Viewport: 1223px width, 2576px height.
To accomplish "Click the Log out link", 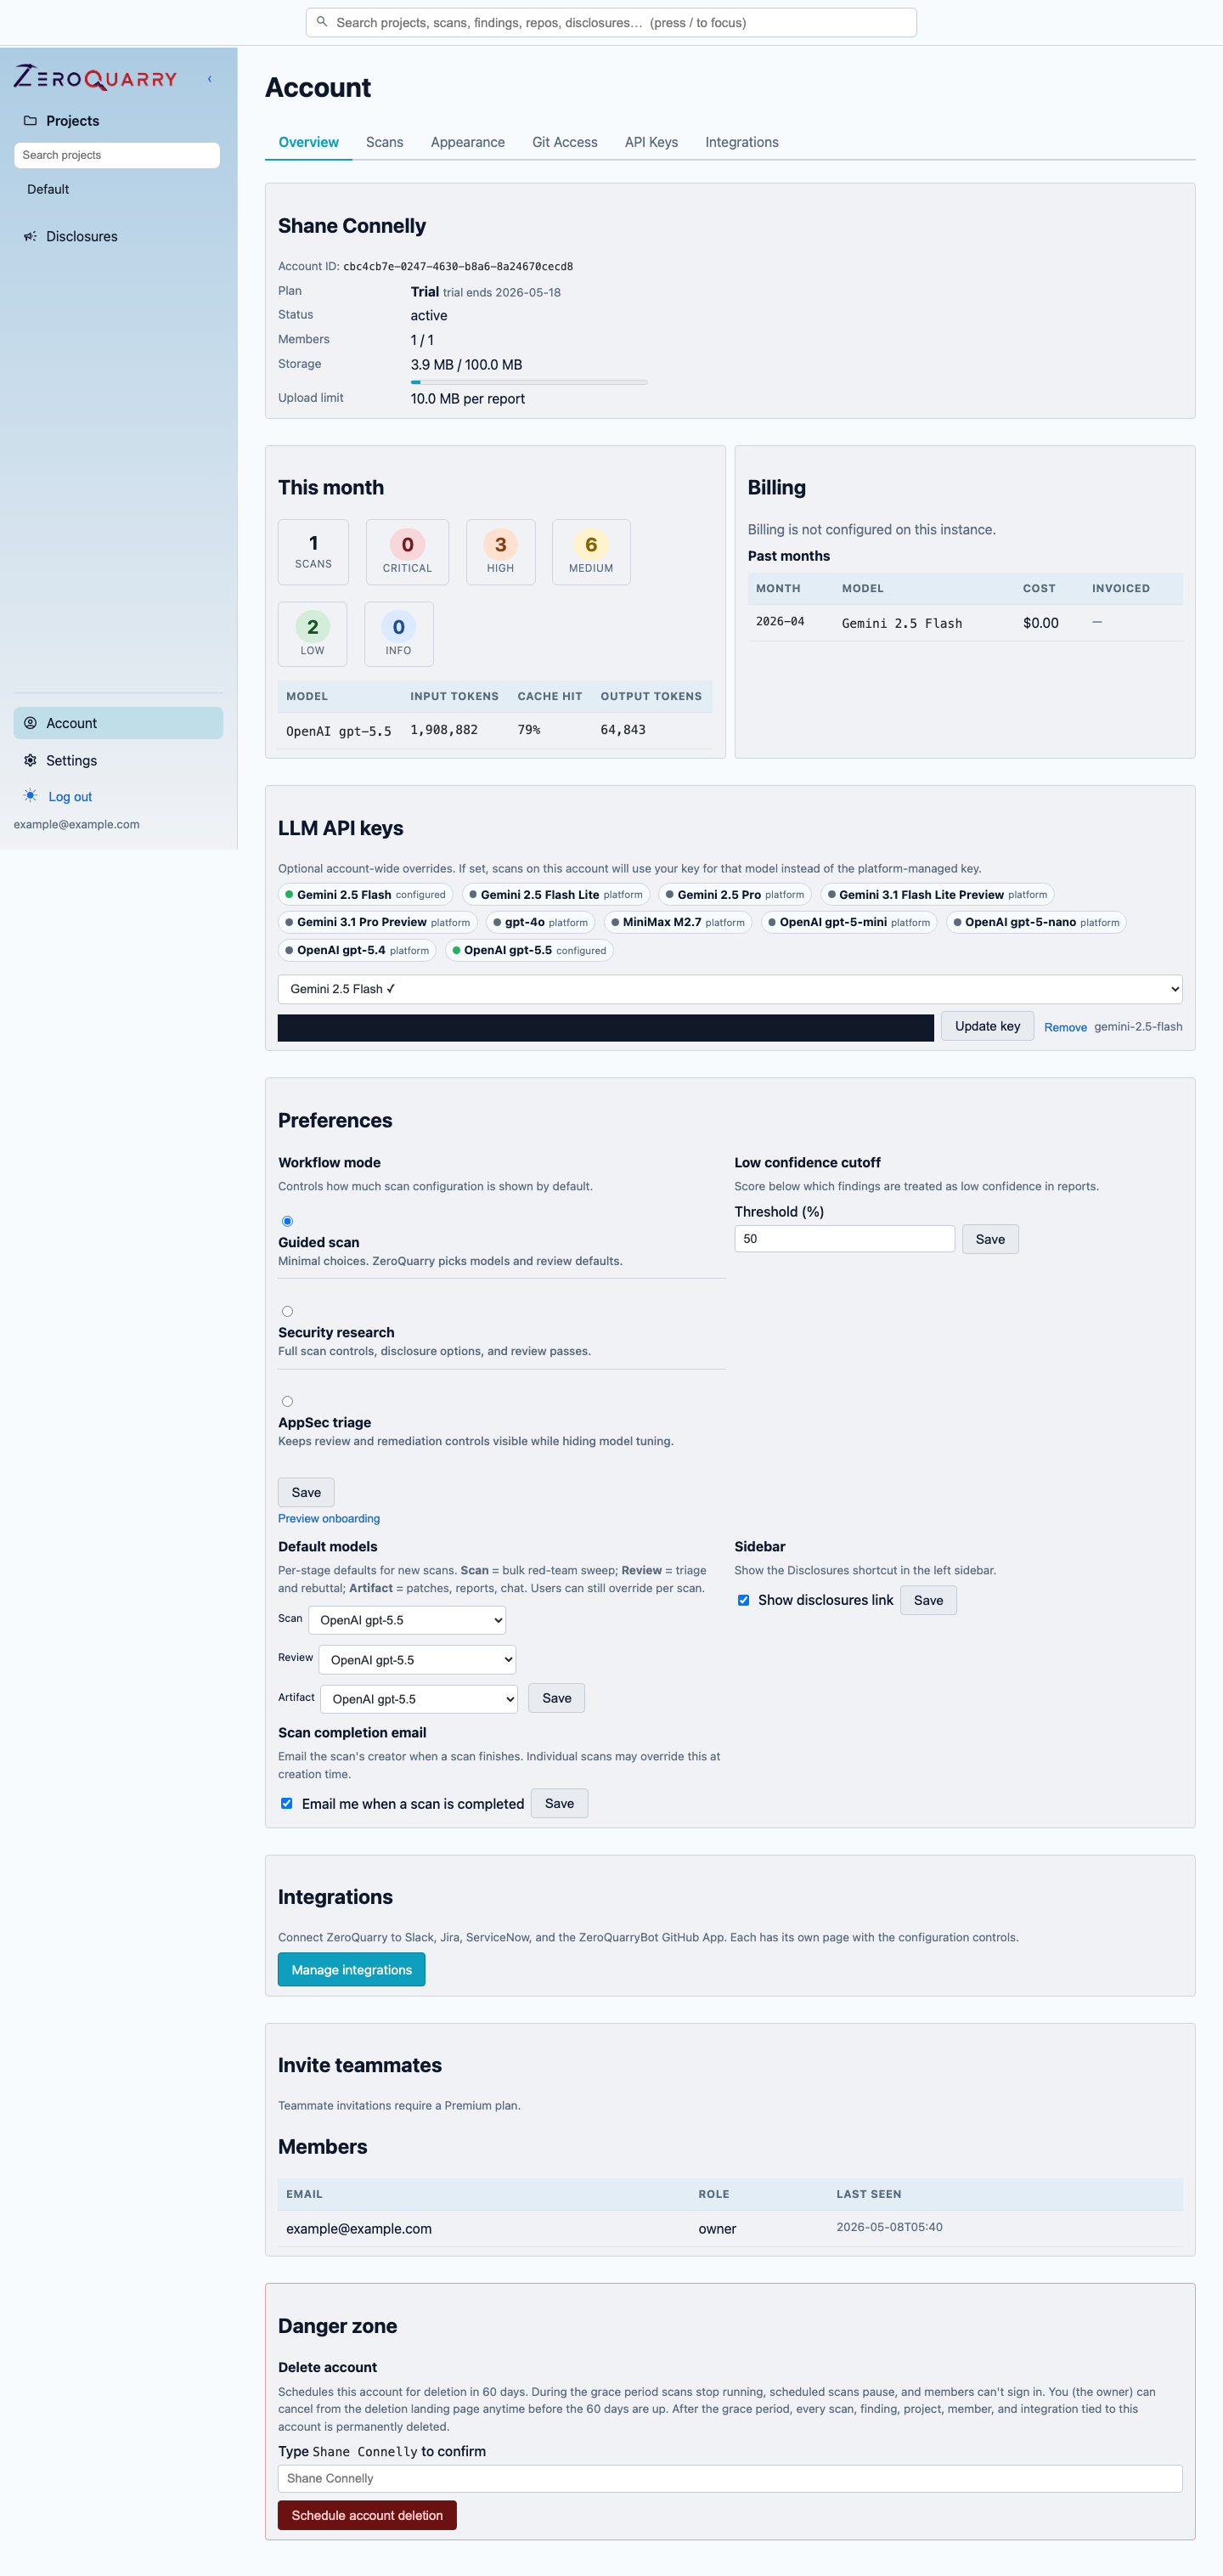I will (70, 797).
